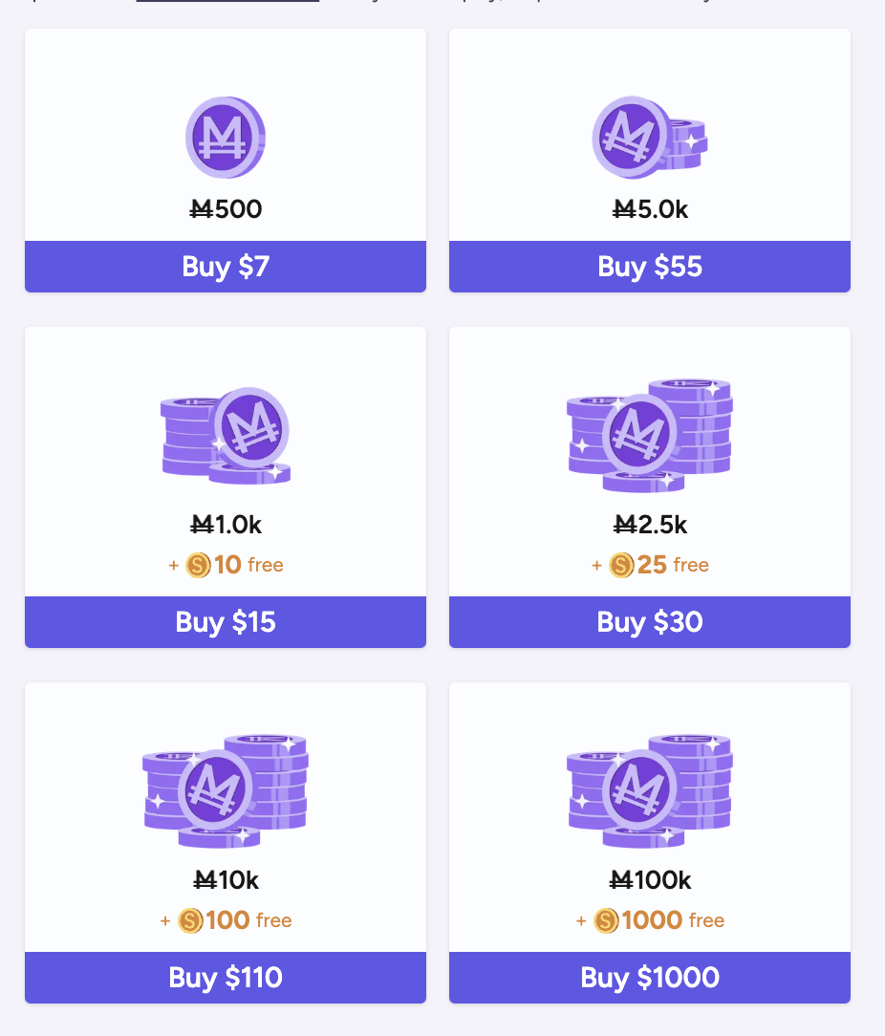The height and width of the screenshot is (1036, 885).
Task: Buy the M500 pack for $7
Action: pyautogui.click(x=226, y=267)
